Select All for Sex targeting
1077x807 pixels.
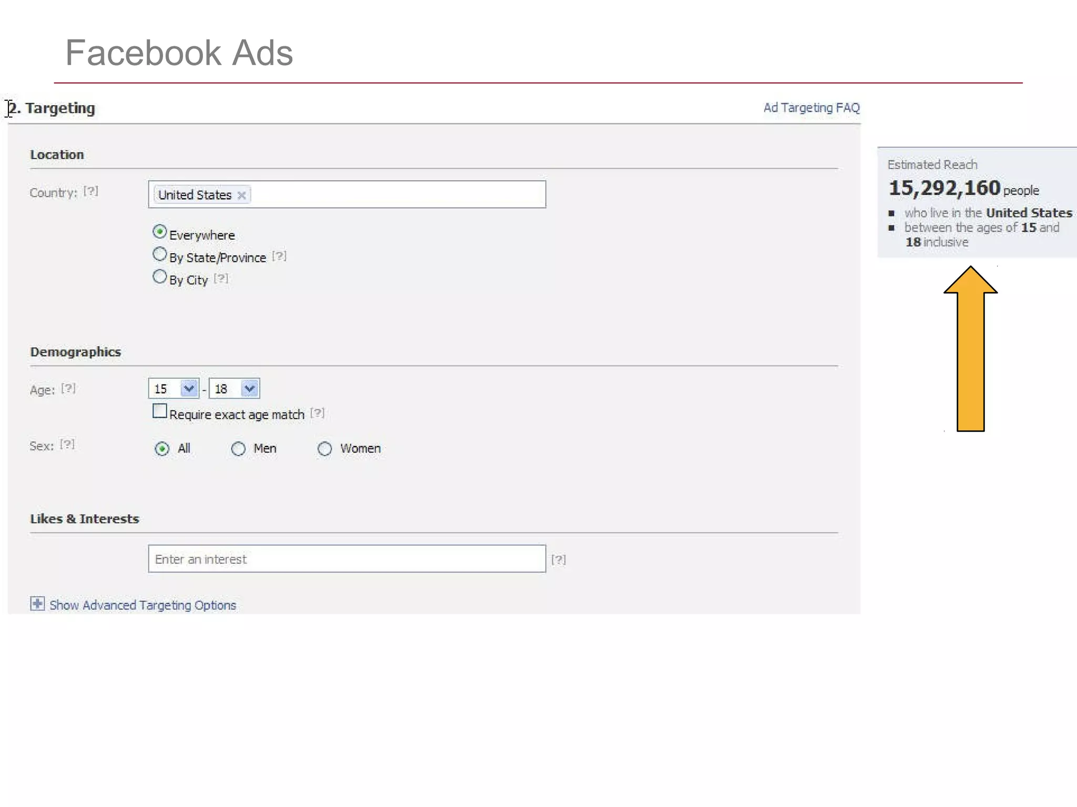click(x=162, y=449)
